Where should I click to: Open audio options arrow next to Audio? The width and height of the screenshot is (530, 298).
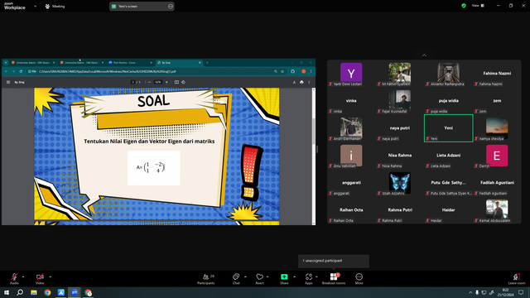23,276
